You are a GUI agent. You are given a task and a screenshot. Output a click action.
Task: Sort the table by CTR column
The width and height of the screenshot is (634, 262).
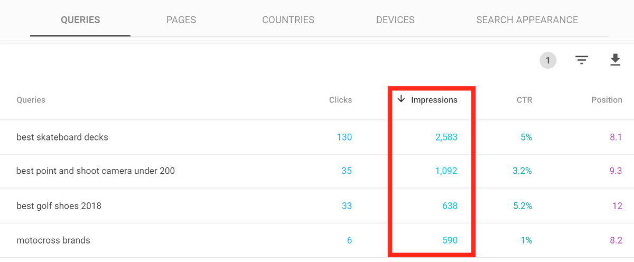point(525,100)
